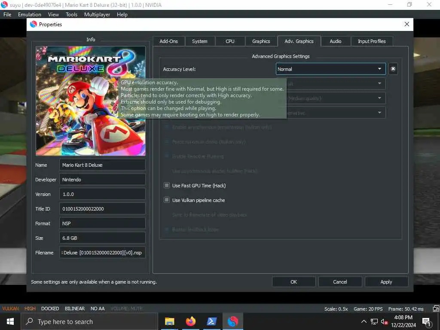440x330 pixels.
Task: Click the Mario Kart 8 Deluxe cover image
Action: (x=91, y=101)
